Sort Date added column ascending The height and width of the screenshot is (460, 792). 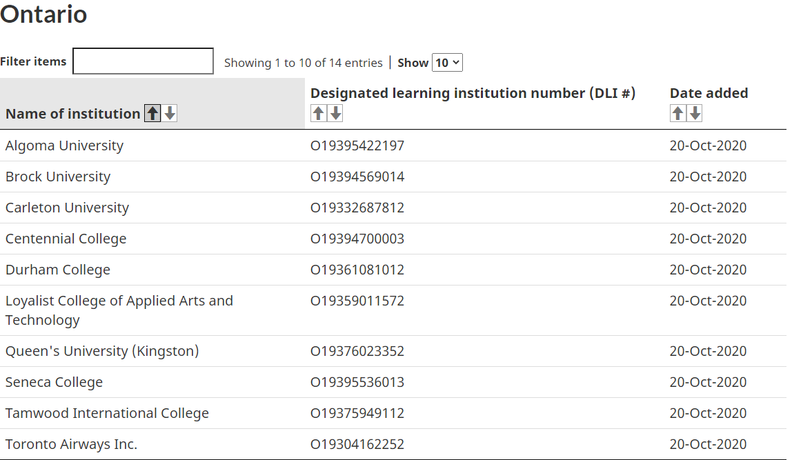click(x=678, y=113)
